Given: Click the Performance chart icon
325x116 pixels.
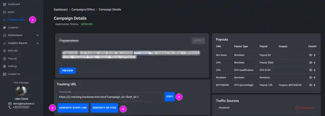Looking at the screenshot, I should coord(4,35).
